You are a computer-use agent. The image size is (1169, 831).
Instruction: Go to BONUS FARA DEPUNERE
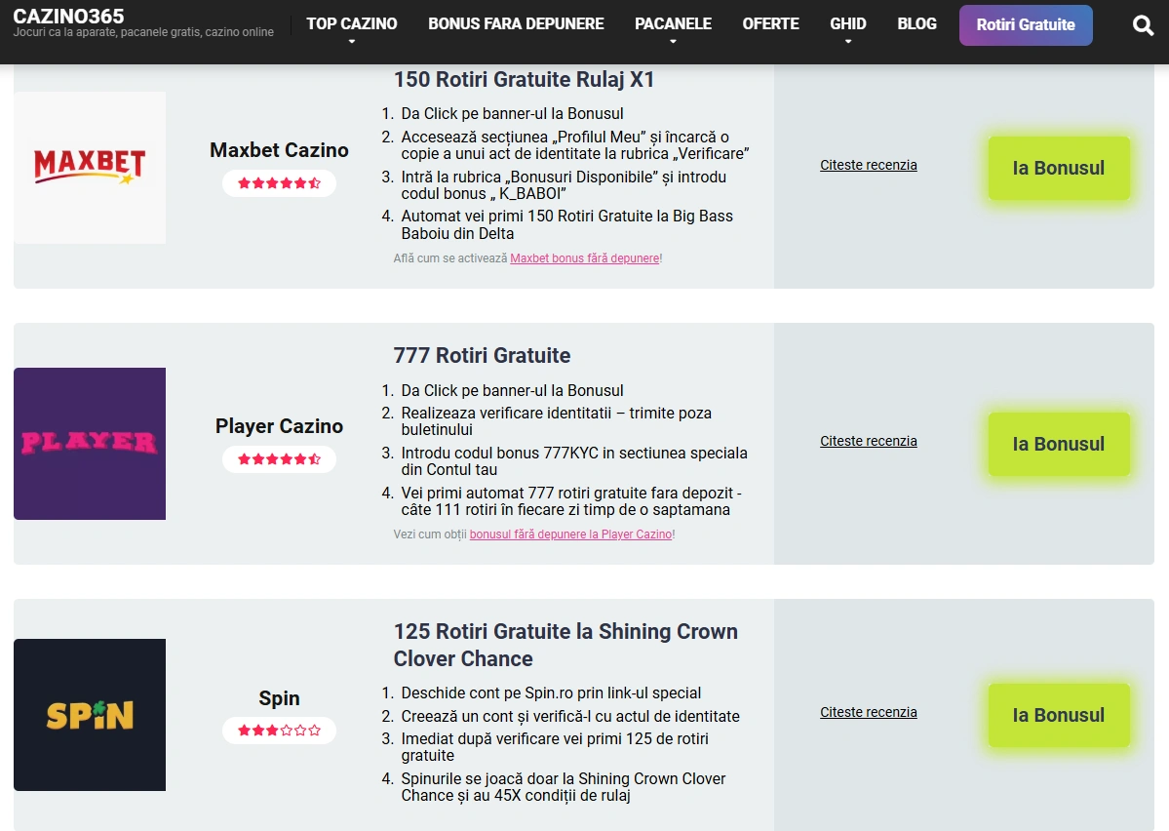pos(516,23)
